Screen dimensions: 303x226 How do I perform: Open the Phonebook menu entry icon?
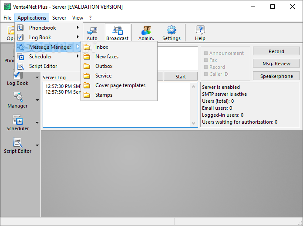[20, 28]
